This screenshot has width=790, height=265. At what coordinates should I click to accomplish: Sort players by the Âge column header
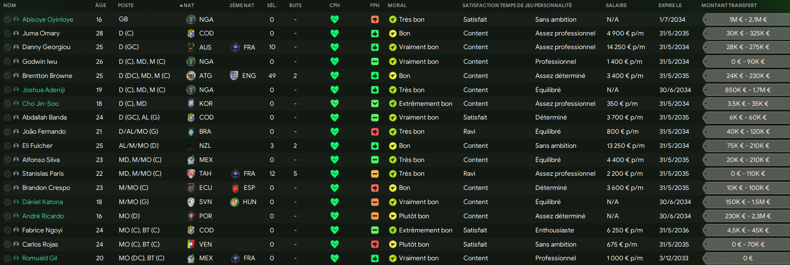coord(100,5)
